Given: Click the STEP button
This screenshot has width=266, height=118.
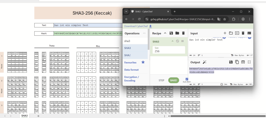Looking at the screenshot, I should click(x=161, y=80).
